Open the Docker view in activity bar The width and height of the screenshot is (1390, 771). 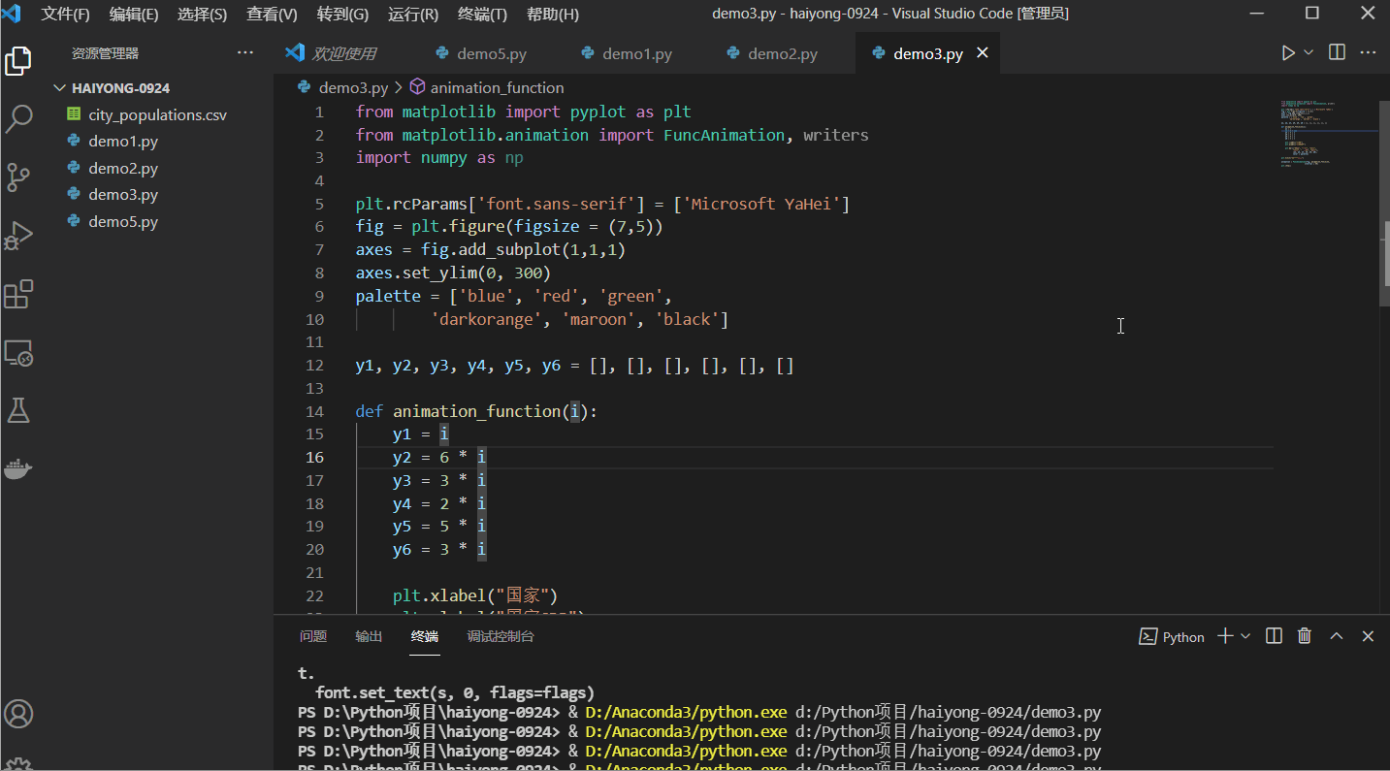(19, 469)
